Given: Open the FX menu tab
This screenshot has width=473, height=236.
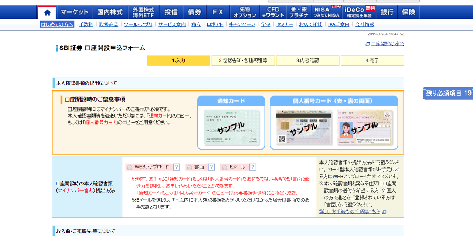Looking at the screenshot, I should tap(218, 12).
